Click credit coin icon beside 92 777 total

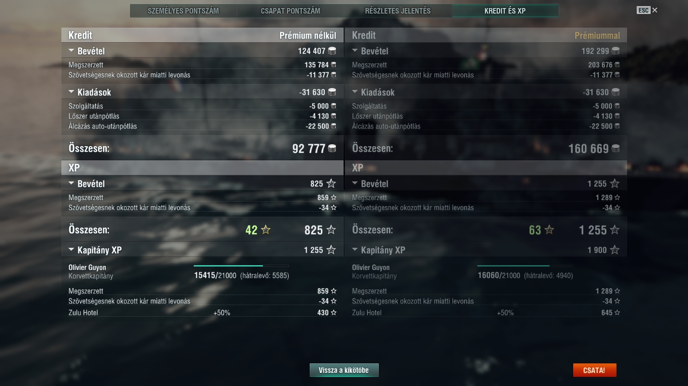[x=332, y=148]
